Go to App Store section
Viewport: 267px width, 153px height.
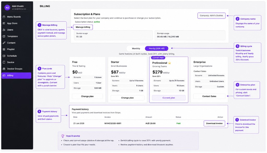16,23
